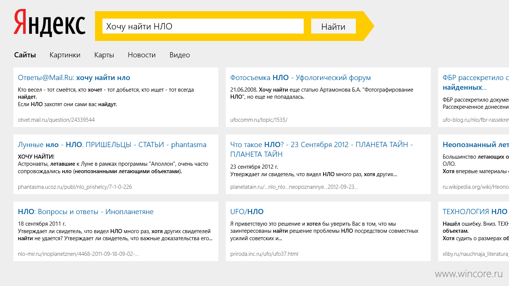Open "ФБР рассекретило" result title
The width and height of the screenshot is (509, 286).
coord(476,82)
